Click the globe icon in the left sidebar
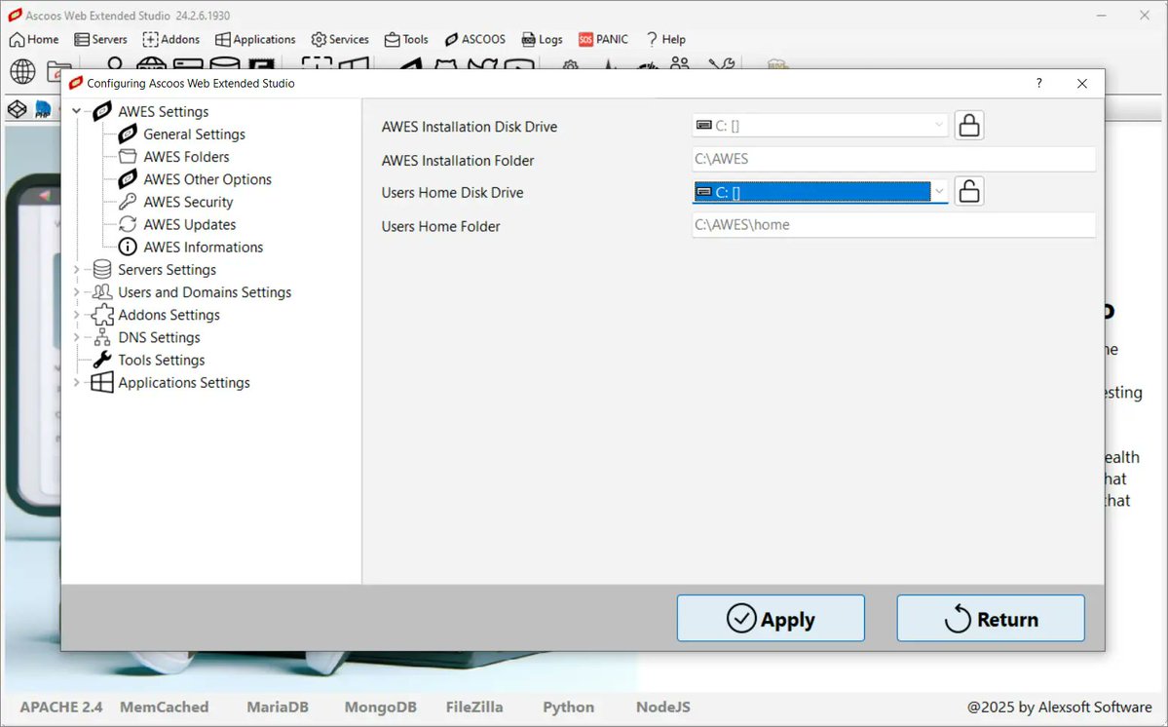The width and height of the screenshot is (1168, 727). coord(21,71)
